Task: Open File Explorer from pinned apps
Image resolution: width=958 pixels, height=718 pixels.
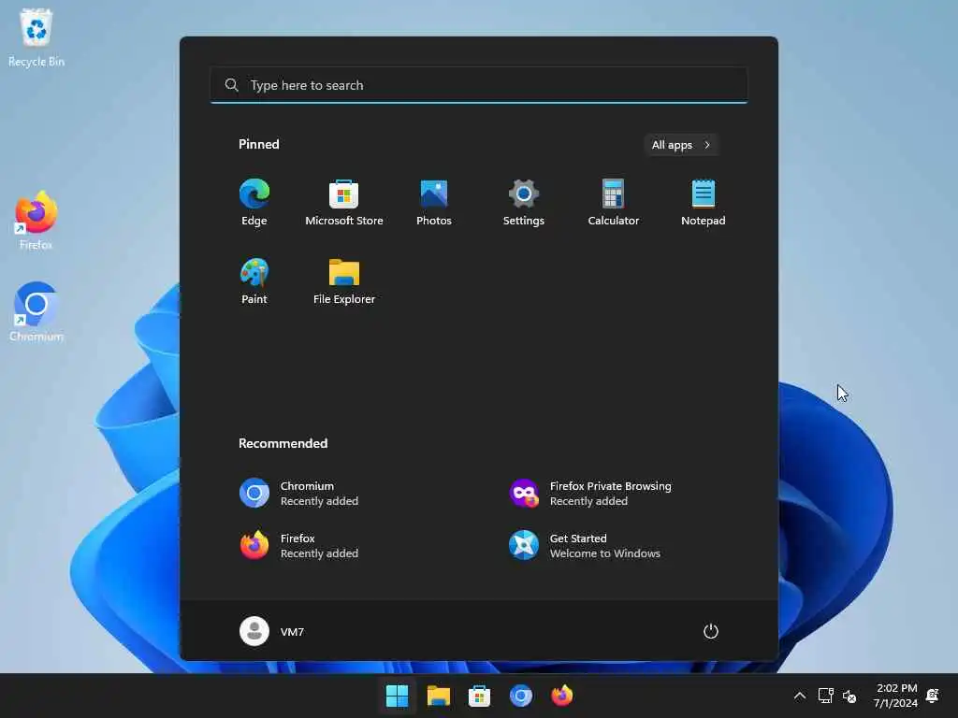Action: (x=344, y=280)
